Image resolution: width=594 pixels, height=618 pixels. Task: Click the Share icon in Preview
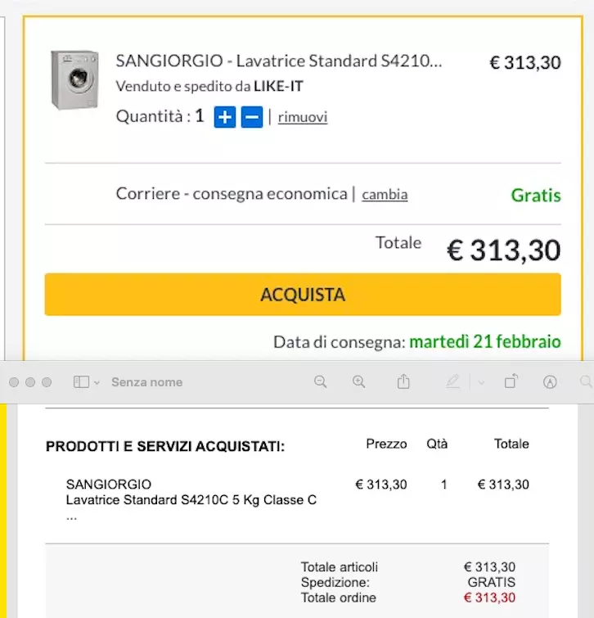tap(403, 382)
